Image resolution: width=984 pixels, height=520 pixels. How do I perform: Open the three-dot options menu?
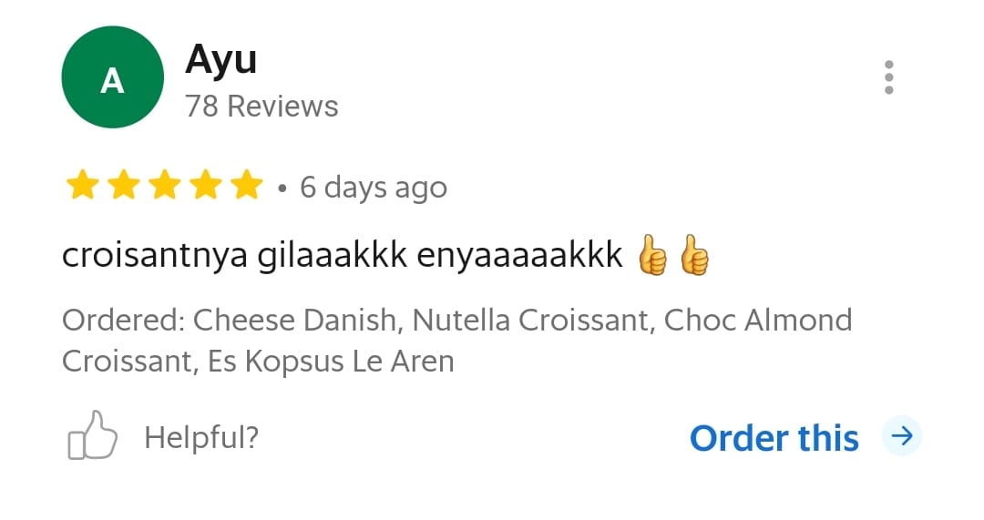pyautogui.click(x=888, y=77)
